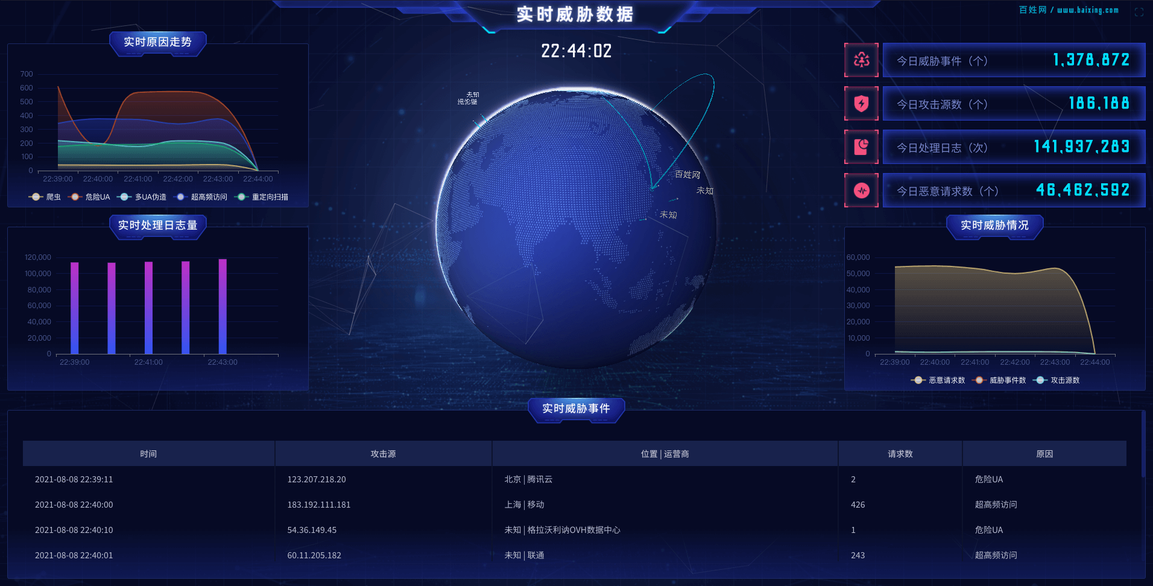Toggle fullscreen with the top-right icon
The image size is (1153, 586).
pos(1139,12)
